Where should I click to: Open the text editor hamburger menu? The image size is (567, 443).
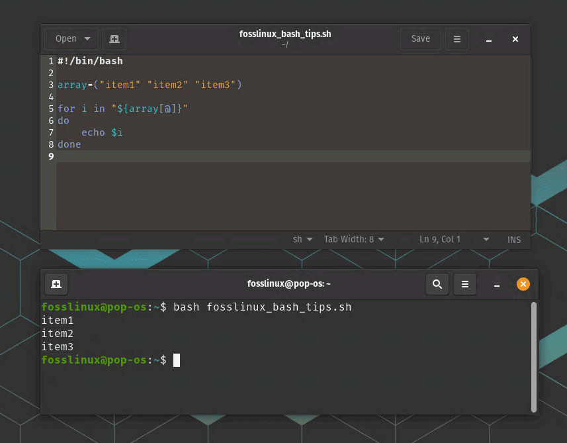[x=457, y=38]
